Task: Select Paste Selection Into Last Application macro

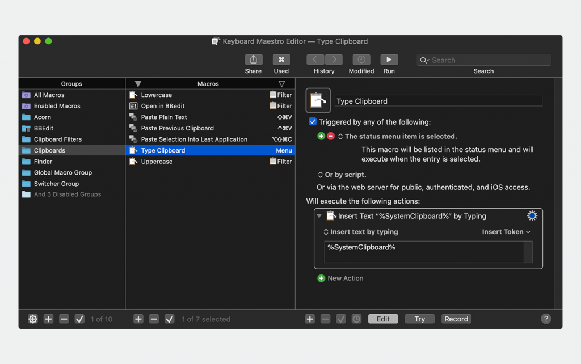Action: 210,139
